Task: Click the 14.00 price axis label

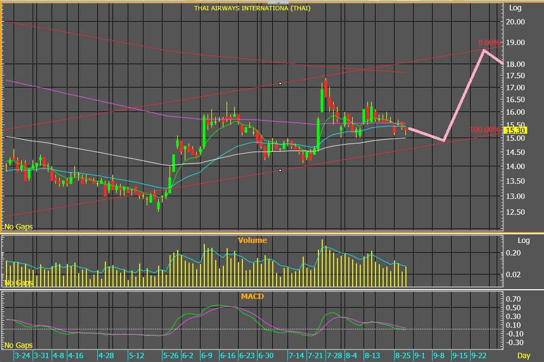Action: (x=515, y=167)
